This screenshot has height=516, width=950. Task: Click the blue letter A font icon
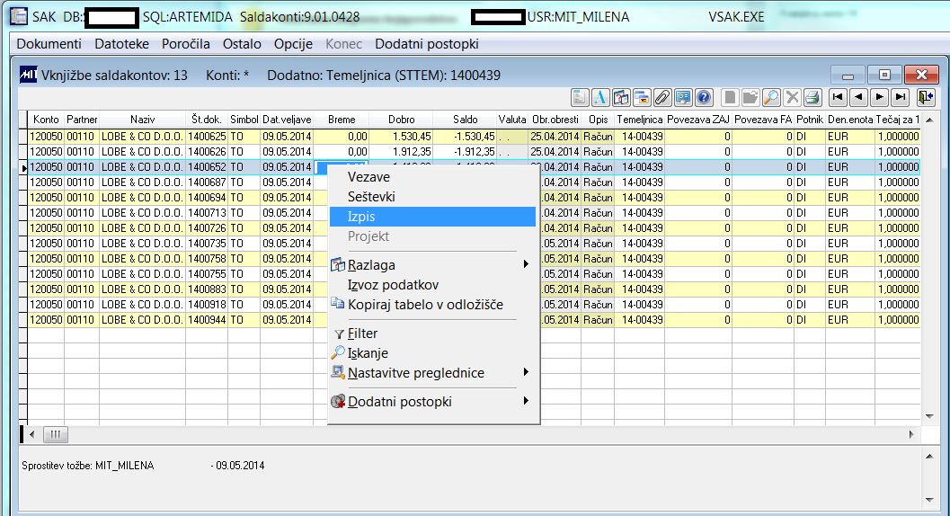tap(599, 97)
